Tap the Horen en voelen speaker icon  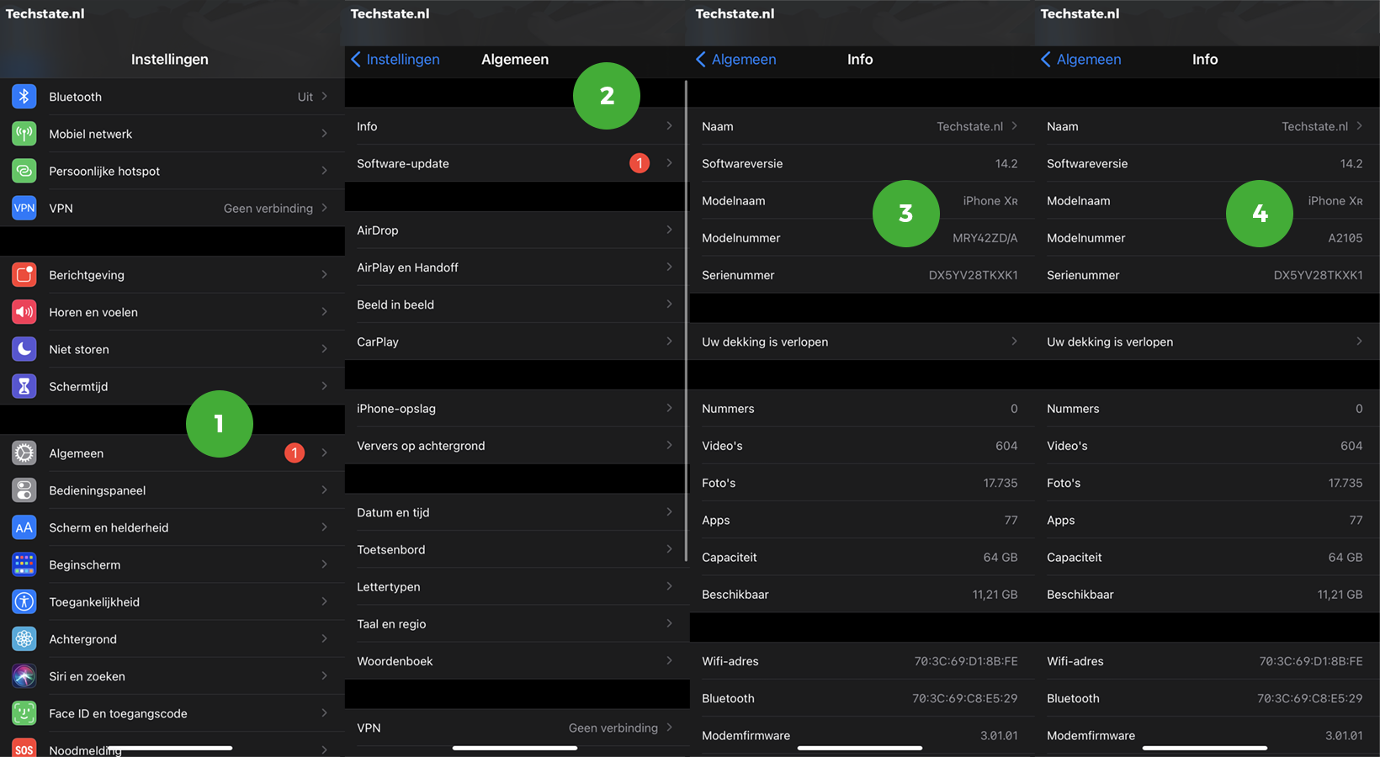(24, 312)
